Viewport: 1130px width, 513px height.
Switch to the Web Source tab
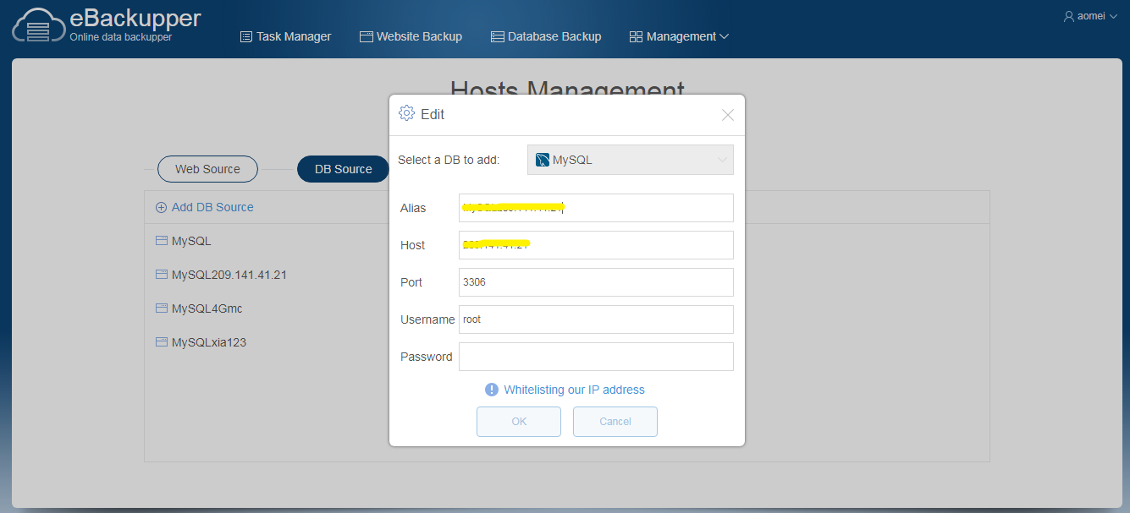(x=207, y=169)
